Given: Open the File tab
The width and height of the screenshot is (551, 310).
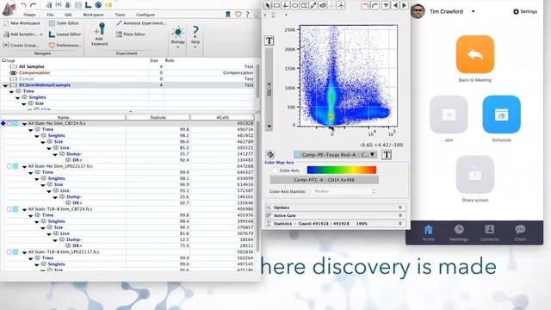Looking at the screenshot, I should [x=50, y=15].
